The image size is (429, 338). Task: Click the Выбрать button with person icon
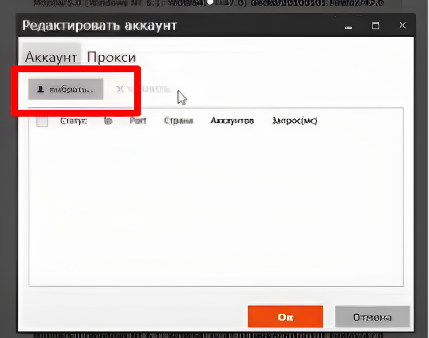tap(66, 89)
